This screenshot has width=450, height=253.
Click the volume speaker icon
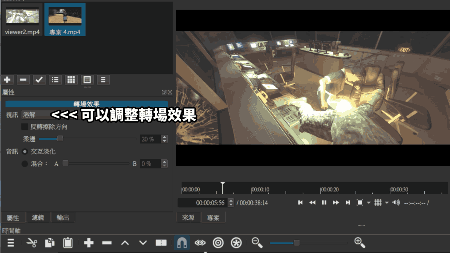coord(396,203)
